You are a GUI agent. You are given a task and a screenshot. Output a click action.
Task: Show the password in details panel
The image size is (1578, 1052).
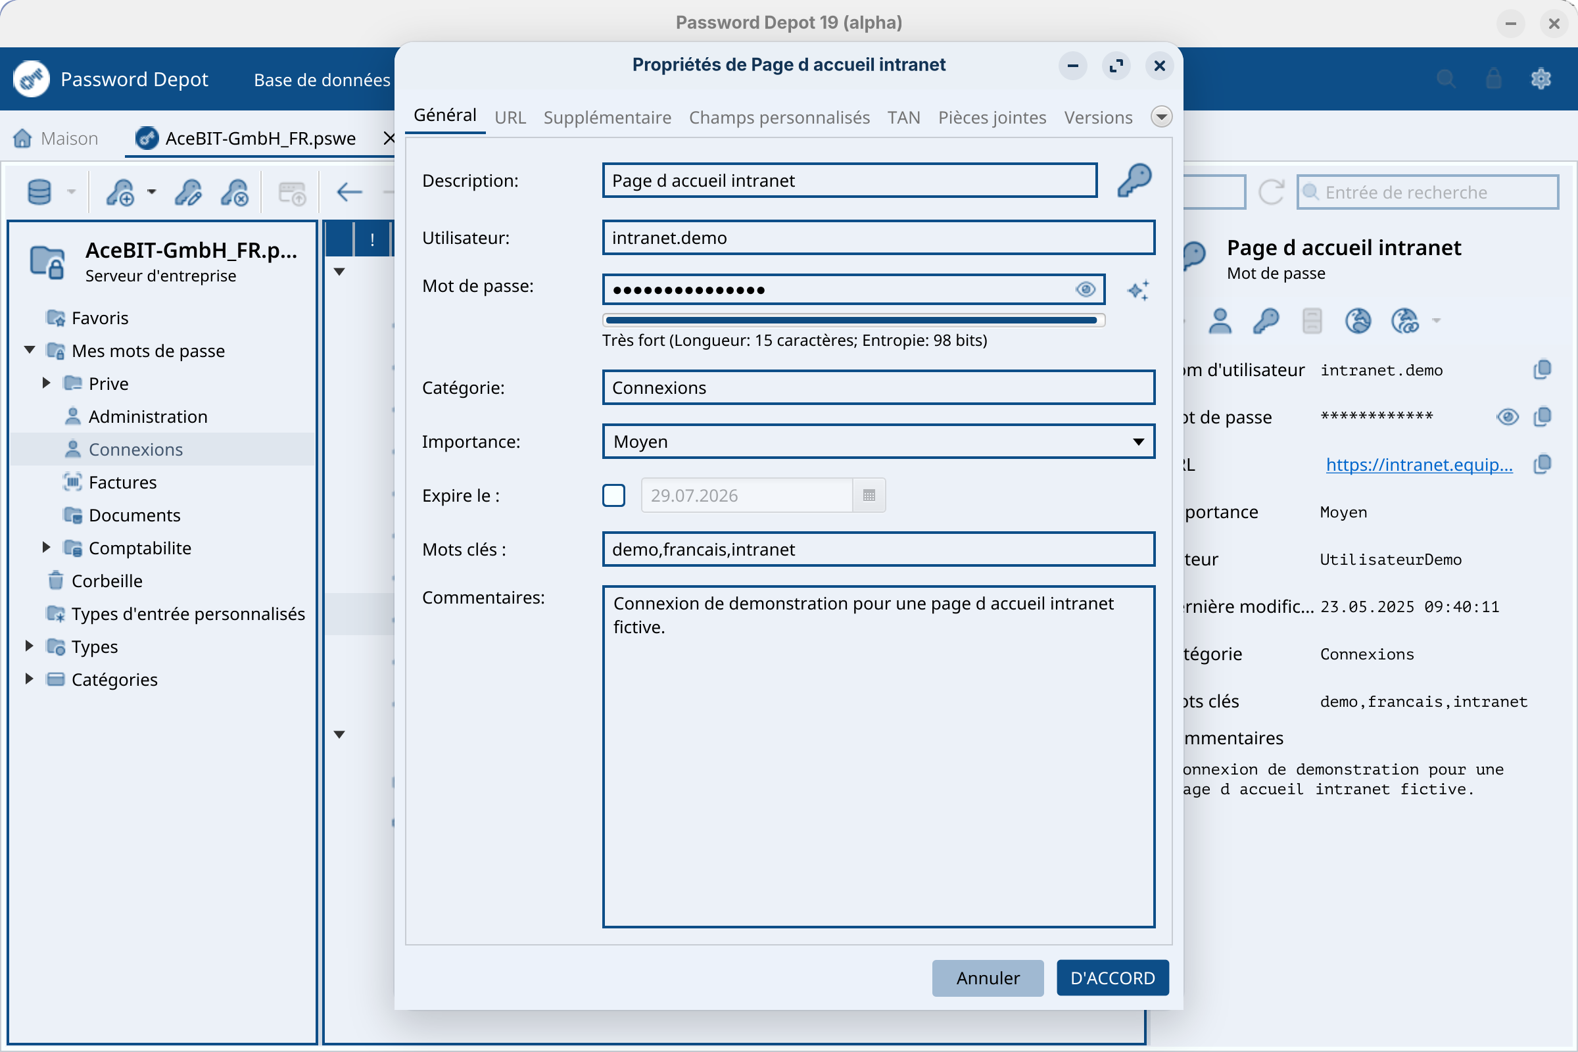1507,418
